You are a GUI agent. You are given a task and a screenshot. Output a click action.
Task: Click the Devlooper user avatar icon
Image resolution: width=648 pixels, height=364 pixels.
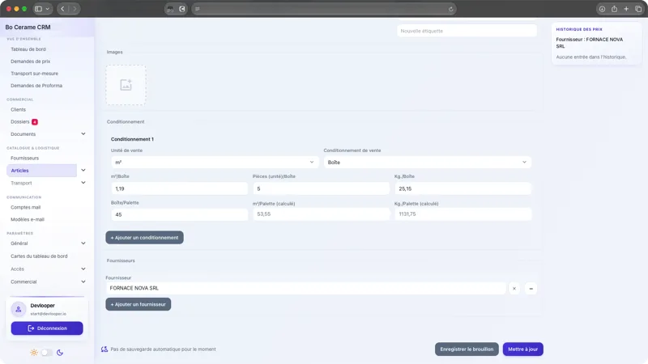tap(18, 309)
